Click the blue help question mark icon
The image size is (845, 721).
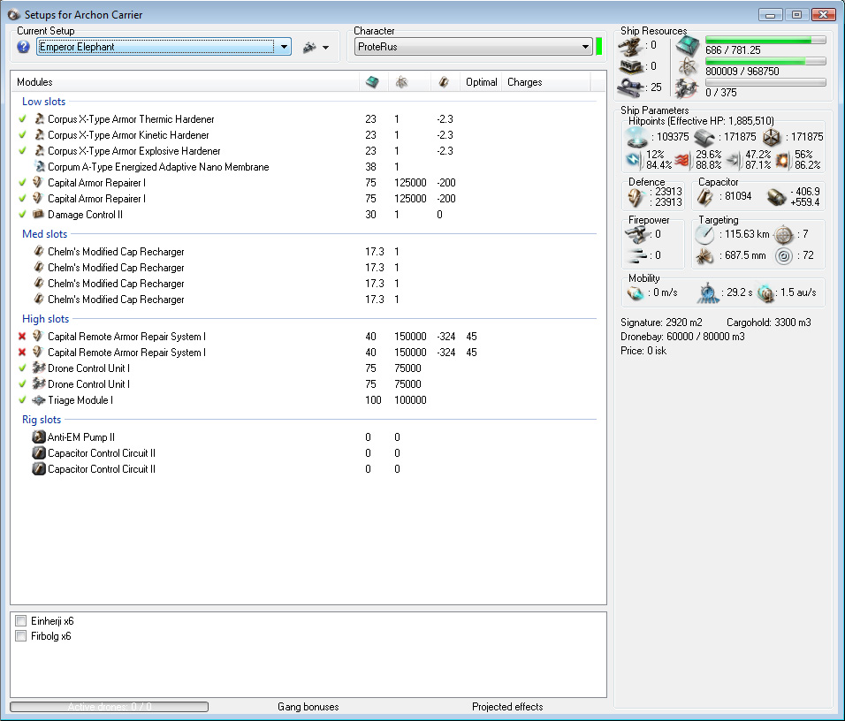pyautogui.click(x=23, y=47)
